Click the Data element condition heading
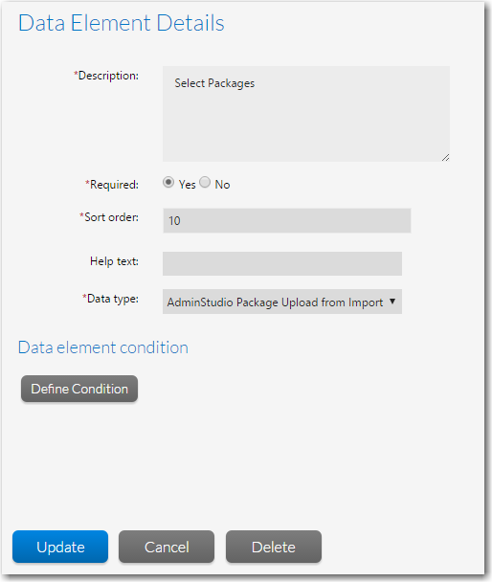 click(103, 347)
